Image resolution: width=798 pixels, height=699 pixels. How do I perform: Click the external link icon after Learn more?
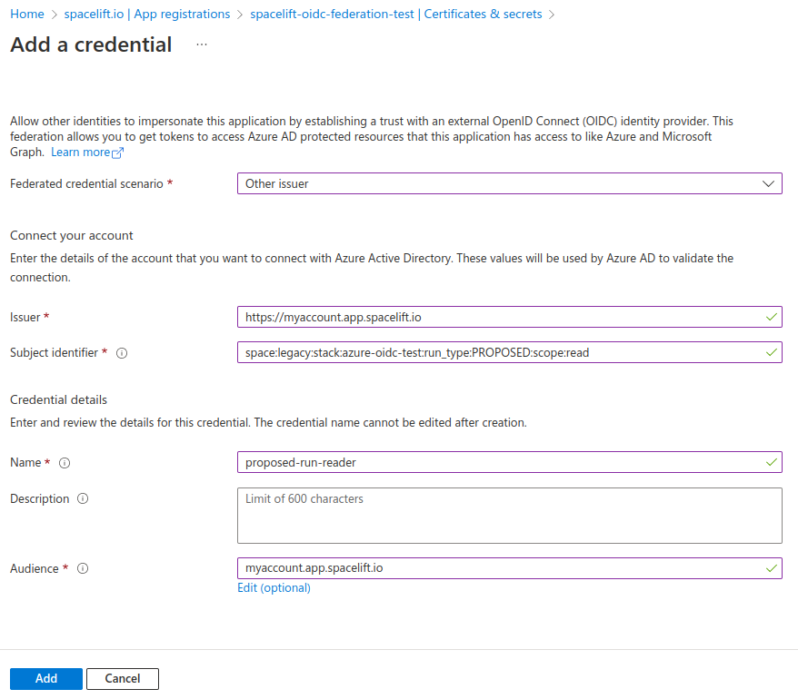click(117, 153)
